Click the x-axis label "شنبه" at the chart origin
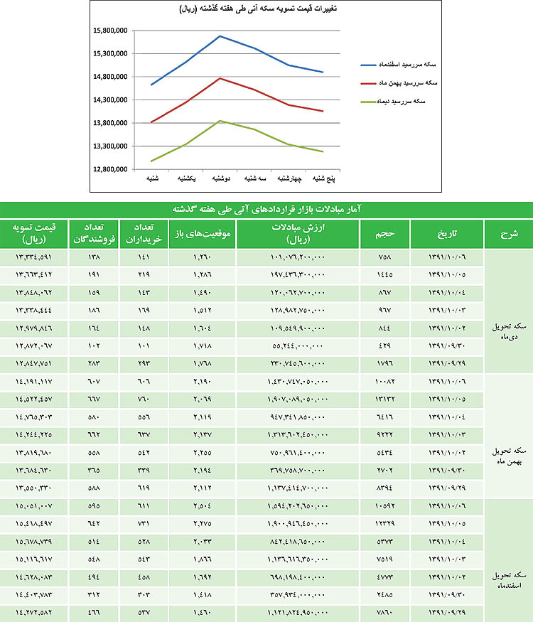Viewport: 533px width, 622px height. coord(152,178)
